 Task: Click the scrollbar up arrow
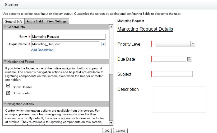[111, 27]
